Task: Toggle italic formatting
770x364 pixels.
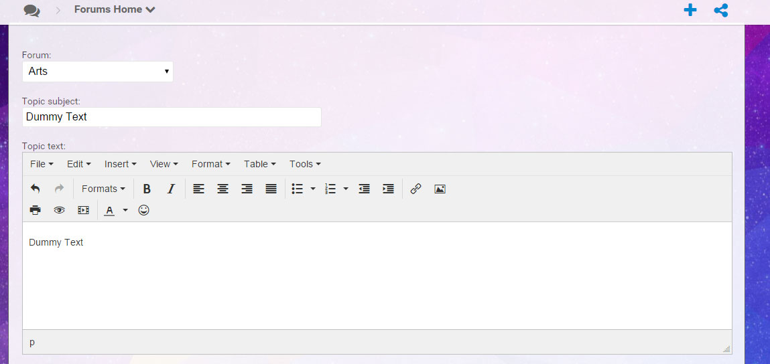Action: [171, 189]
